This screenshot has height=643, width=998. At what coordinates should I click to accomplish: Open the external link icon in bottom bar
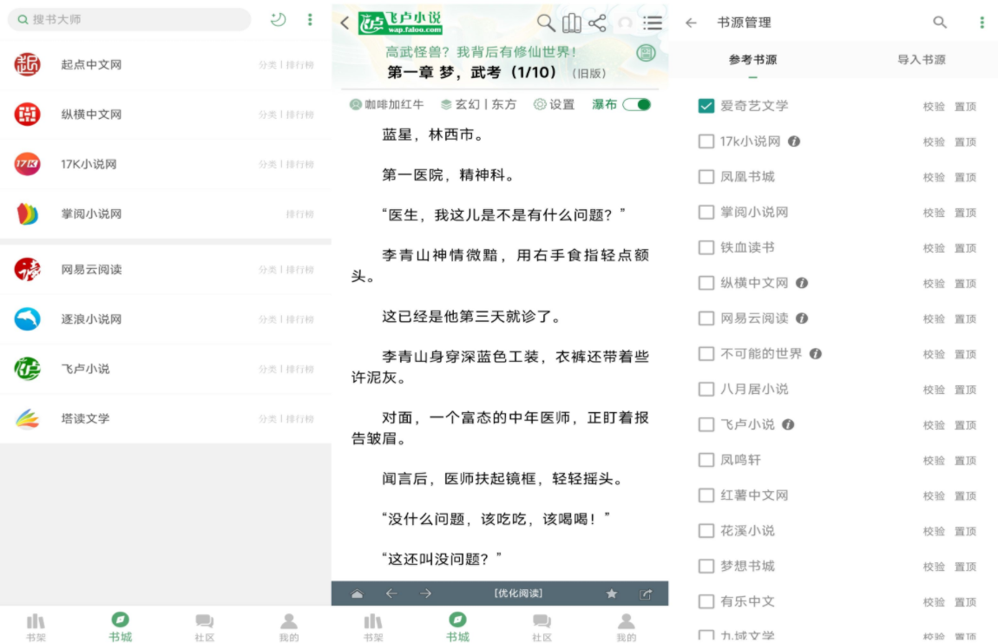646,594
